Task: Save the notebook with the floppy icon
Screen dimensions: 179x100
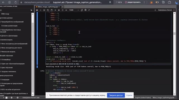Action: click(37, 10)
